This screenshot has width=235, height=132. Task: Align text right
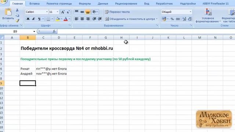coord(88,19)
